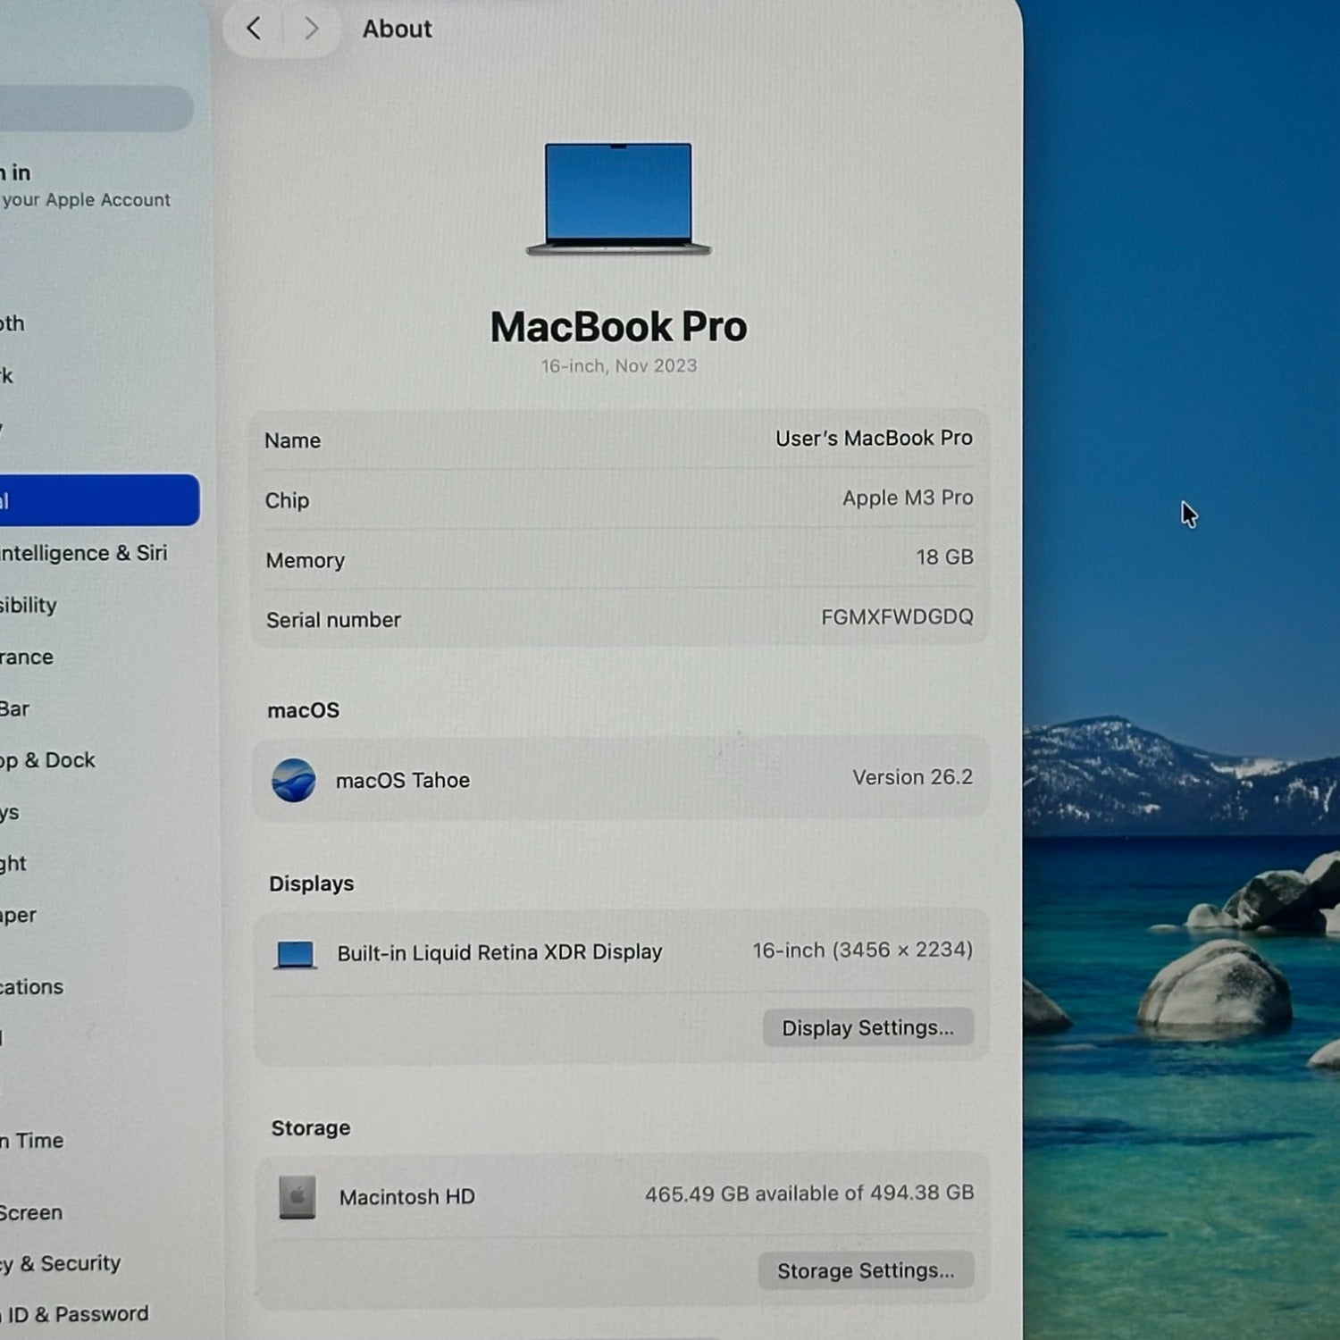1340x1340 pixels.
Task: Open Privacy & Security settings
Action: coord(63,1263)
